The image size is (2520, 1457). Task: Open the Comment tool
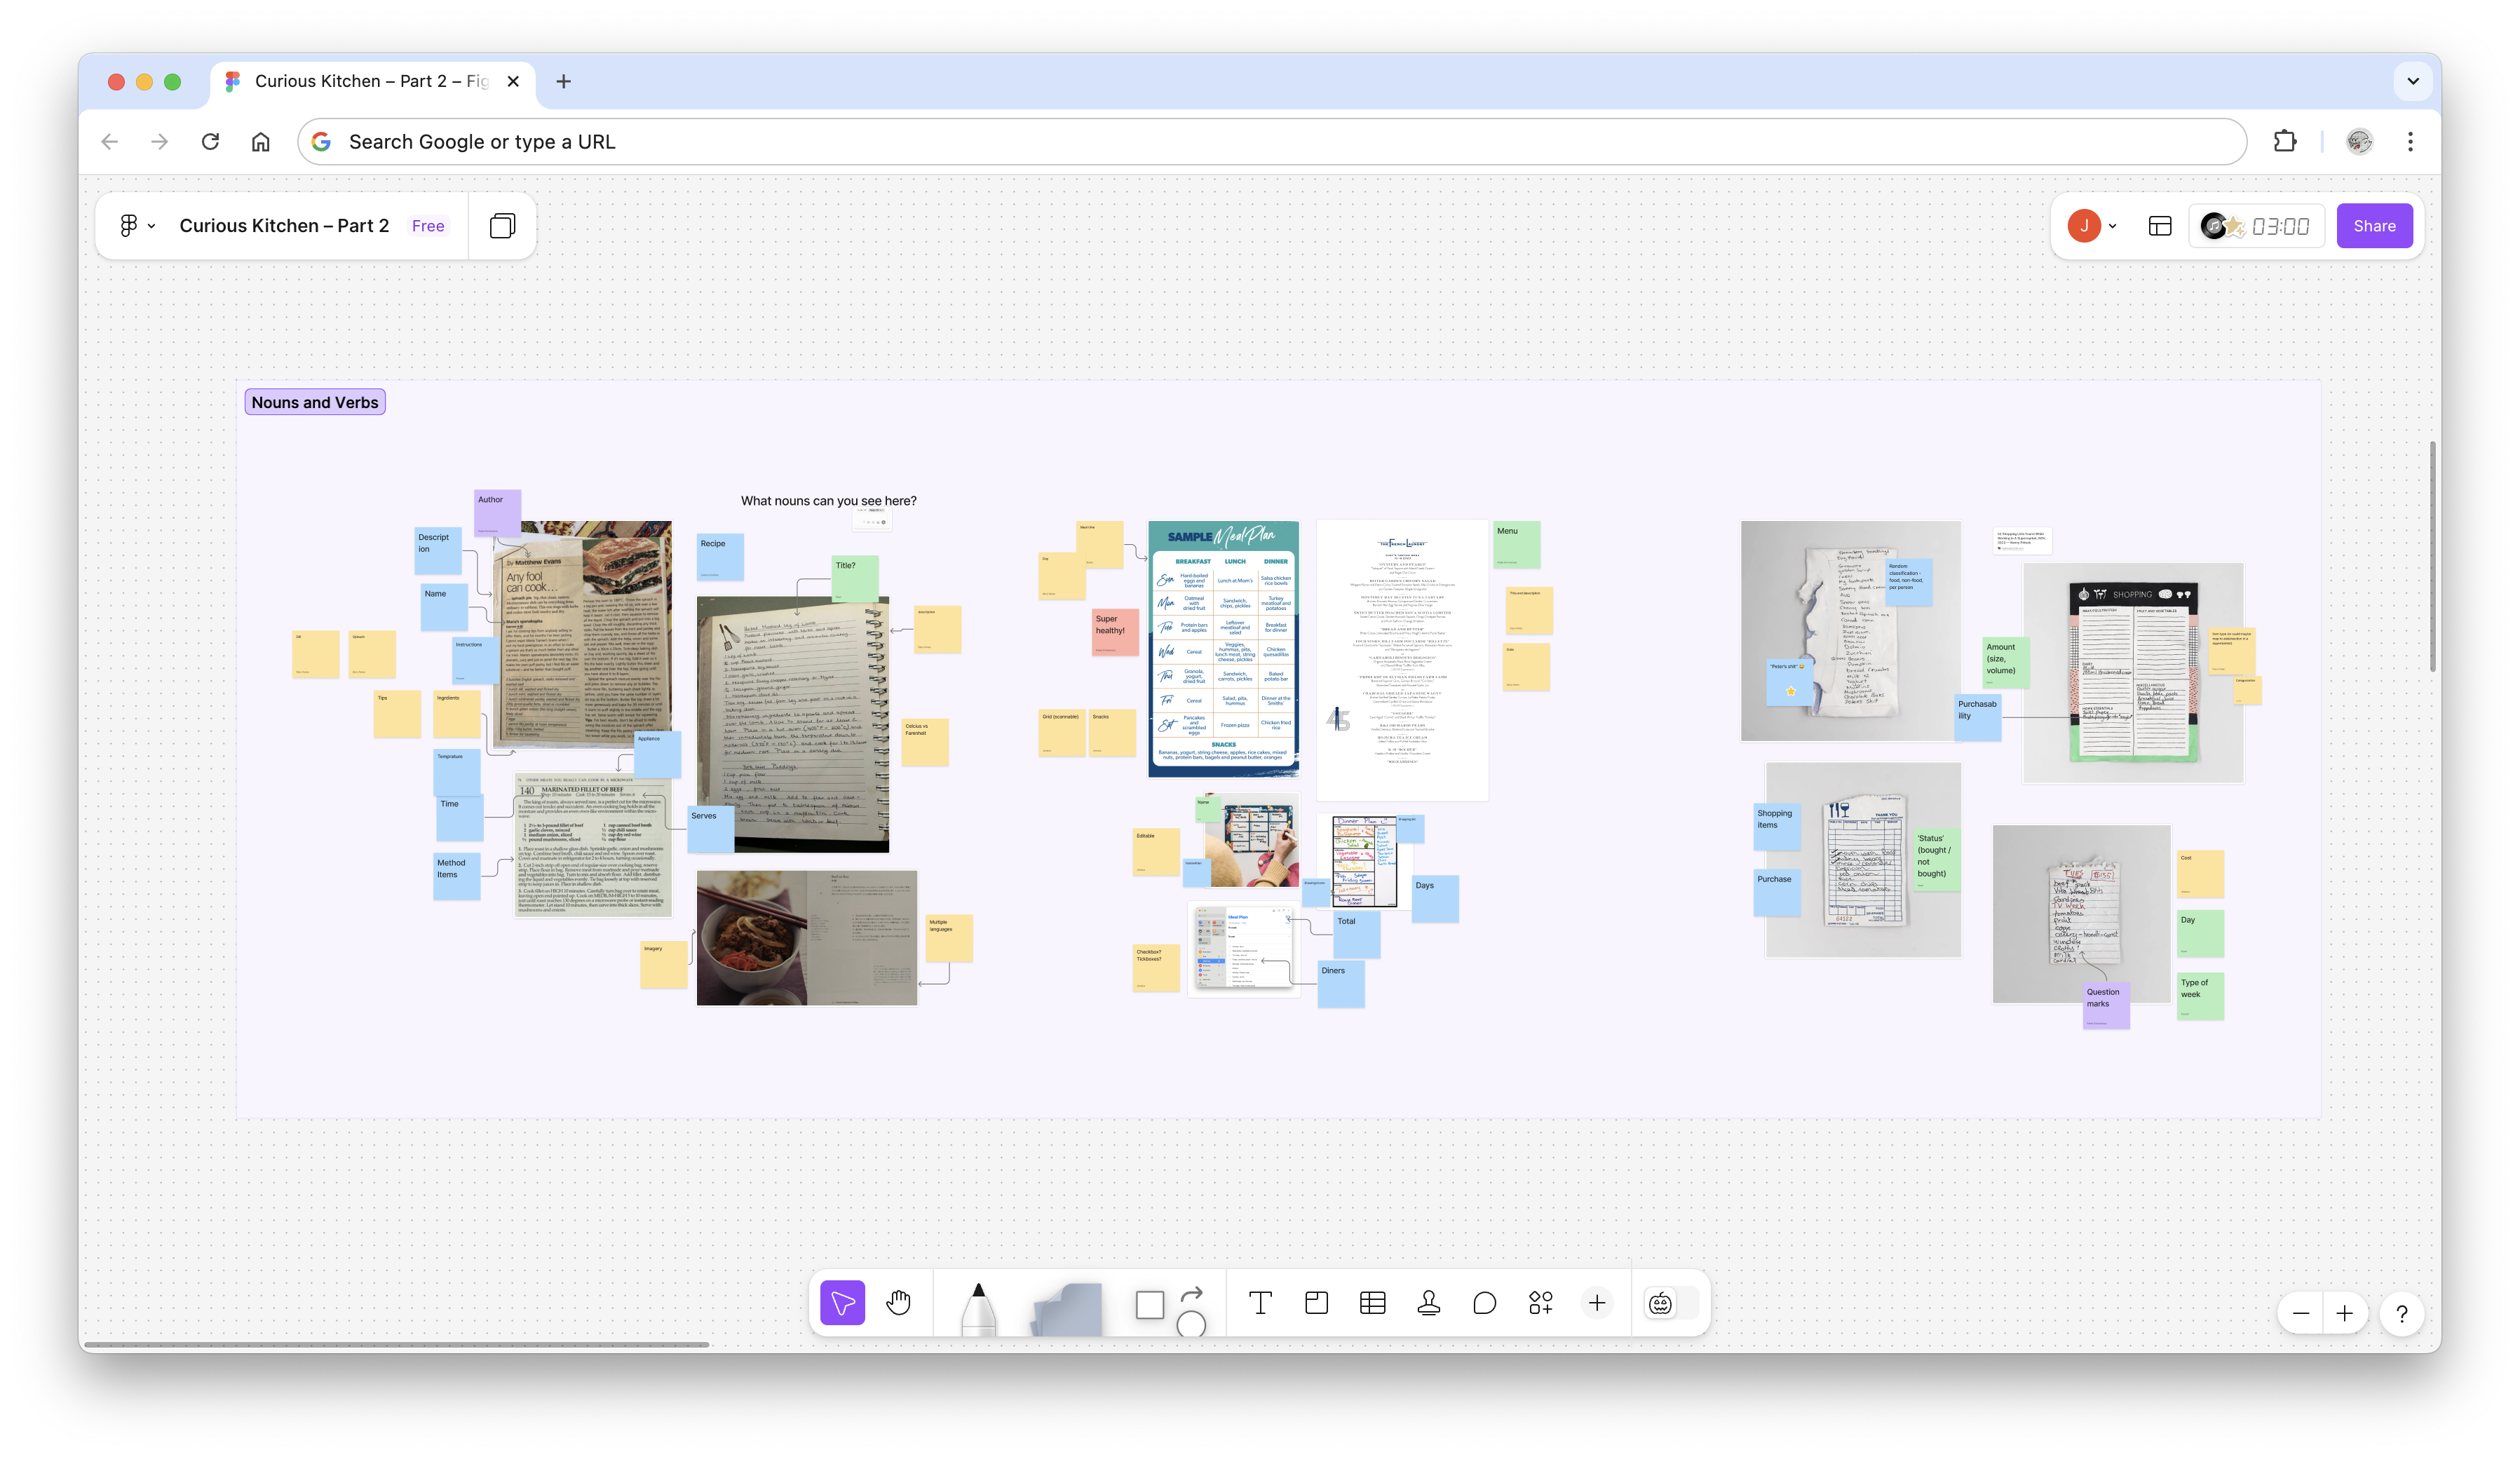(1484, 1303)
